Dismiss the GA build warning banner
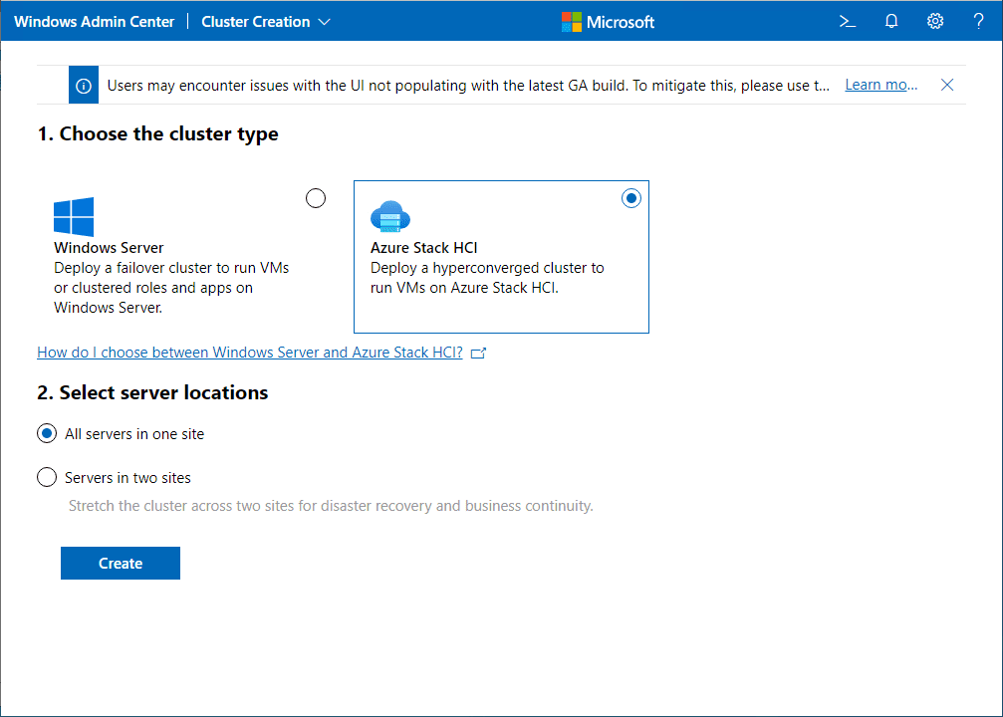This screenshot has height=717, width=1003. tap(947, 85)
